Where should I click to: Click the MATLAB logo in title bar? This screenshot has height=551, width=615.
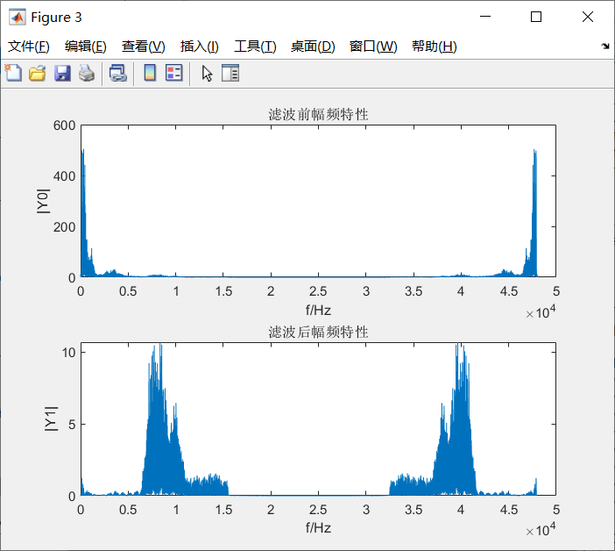18,17
